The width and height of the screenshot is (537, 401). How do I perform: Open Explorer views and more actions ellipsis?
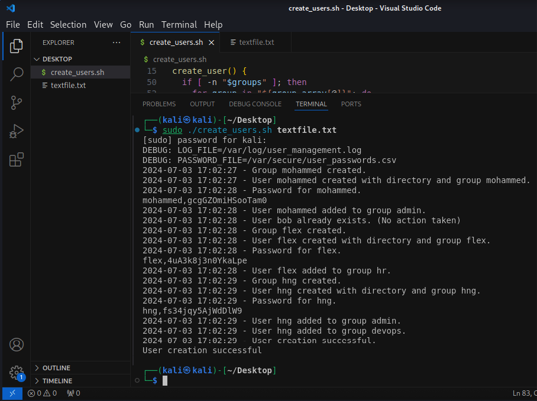tap(117, 43)
